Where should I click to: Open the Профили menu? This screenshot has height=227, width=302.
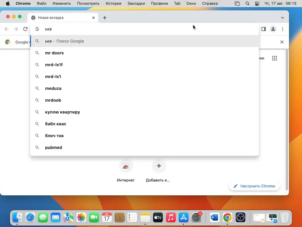tap(160, 4)
